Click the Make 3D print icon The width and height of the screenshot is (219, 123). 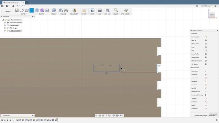(x=100, y=10)
